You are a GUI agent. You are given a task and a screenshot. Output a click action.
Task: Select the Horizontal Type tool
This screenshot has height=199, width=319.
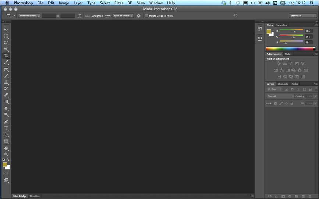point(6,128)
